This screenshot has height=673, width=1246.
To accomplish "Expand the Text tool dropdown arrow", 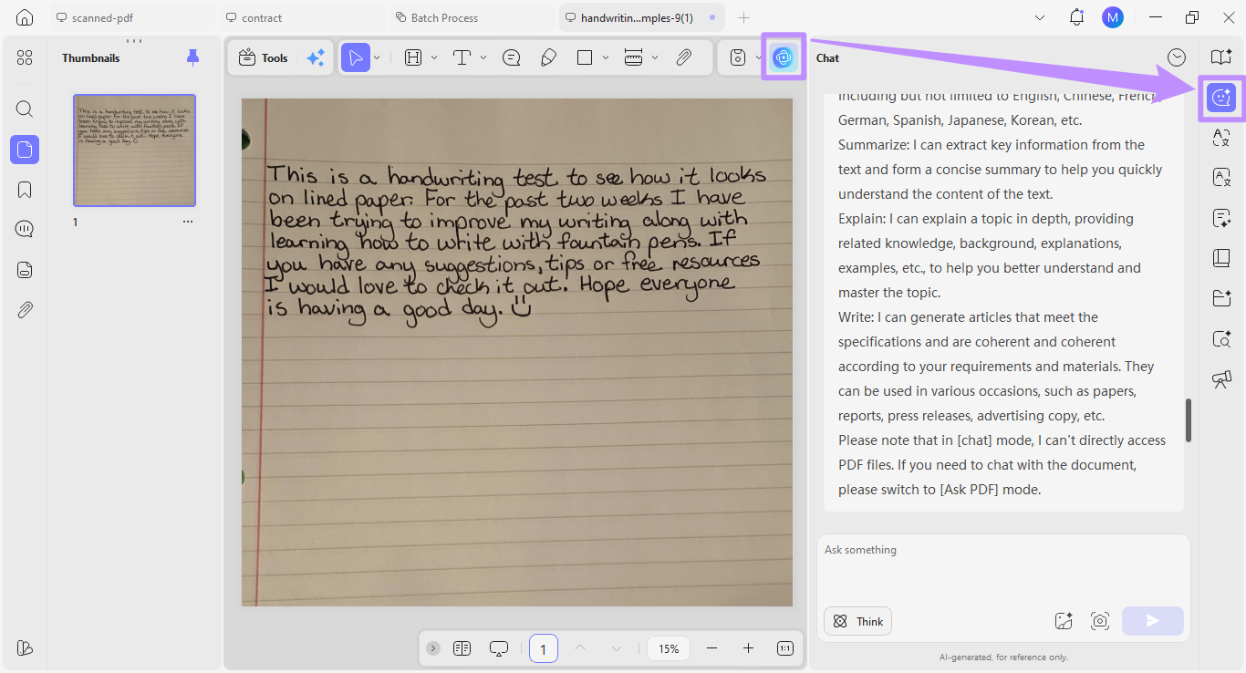I will tap(483, 57).
